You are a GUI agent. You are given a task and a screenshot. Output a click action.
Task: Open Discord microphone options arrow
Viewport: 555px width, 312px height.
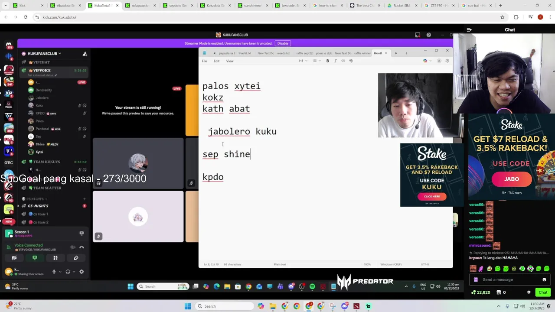(x=59, y=272)
